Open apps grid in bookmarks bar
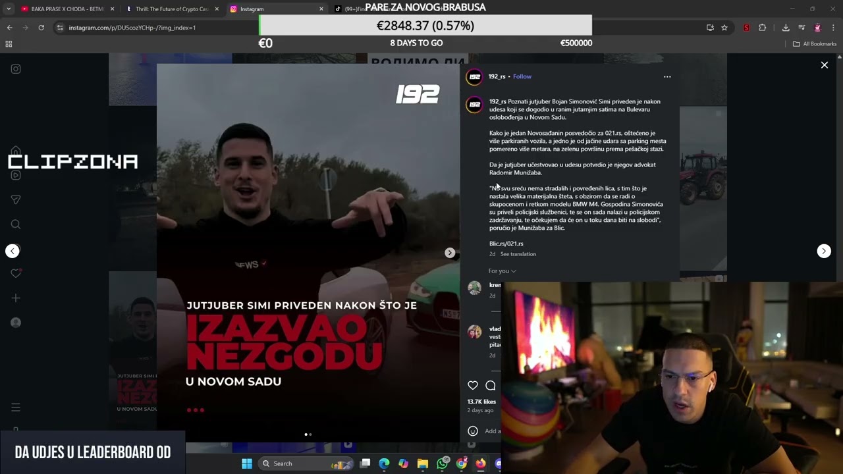 [x=9, y=43]
